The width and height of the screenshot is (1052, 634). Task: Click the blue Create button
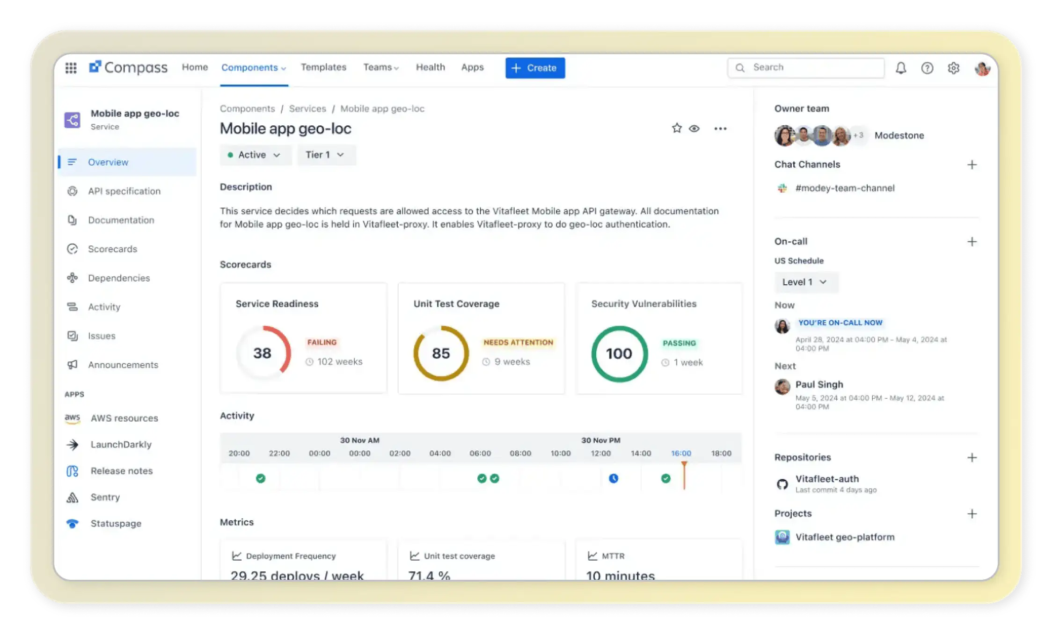click(x=535, y=68)
